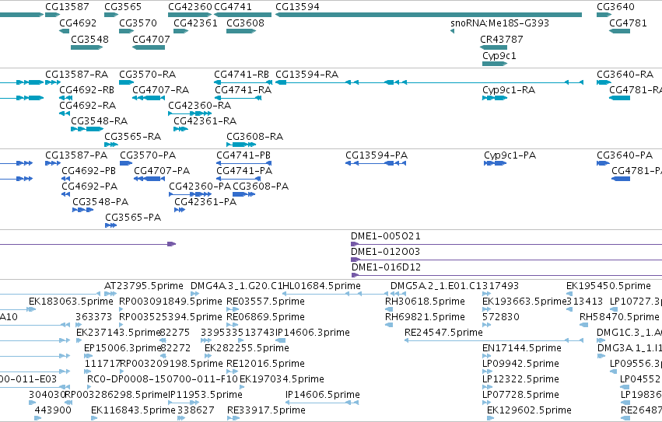Click the AT23795.5prime EST label
Image resolution: width=662 pixels, height=422 pixels.
(x=144, y=286)
